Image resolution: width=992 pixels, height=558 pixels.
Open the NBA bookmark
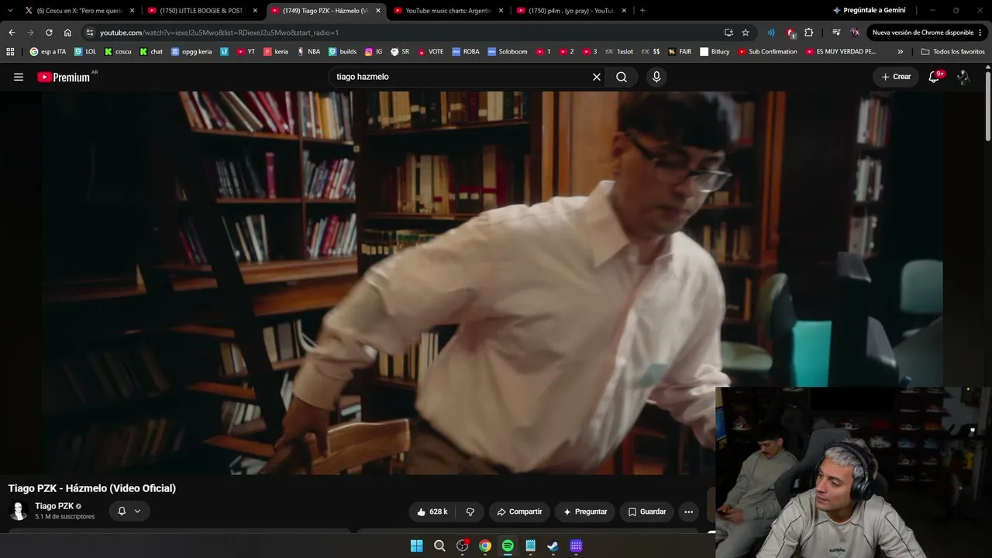point(308,52)
